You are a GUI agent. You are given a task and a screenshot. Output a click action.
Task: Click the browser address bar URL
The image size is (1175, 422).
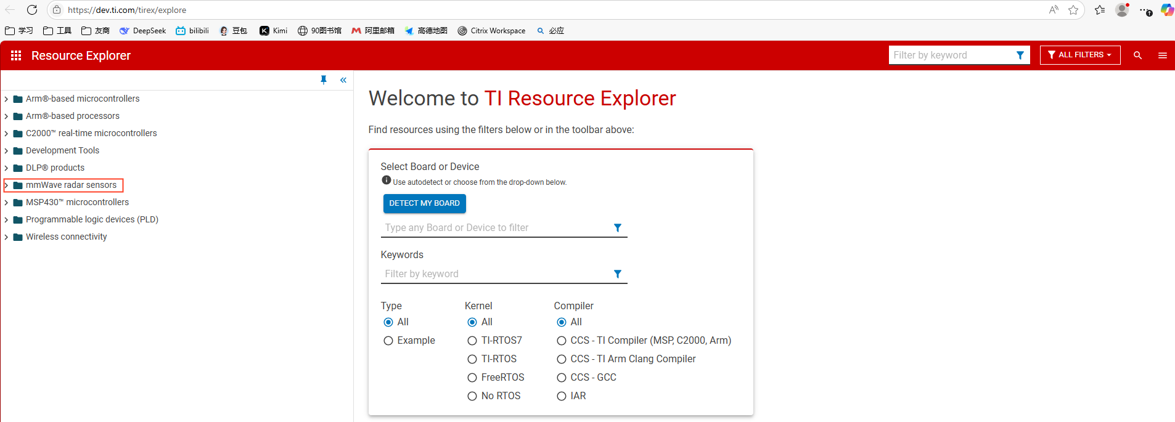pyautogui.click(x=127, y=10)
